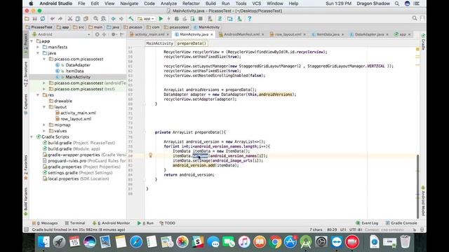The image size is (449, 252).
Task: Open the Navigate menu
Action: (x=129, y=3)
